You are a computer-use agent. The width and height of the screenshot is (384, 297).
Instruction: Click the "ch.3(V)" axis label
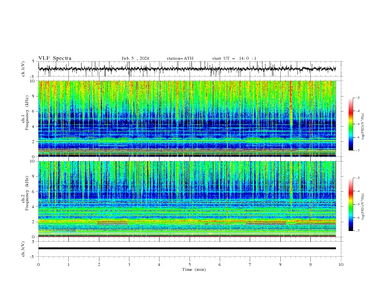[x=23, y=249]
